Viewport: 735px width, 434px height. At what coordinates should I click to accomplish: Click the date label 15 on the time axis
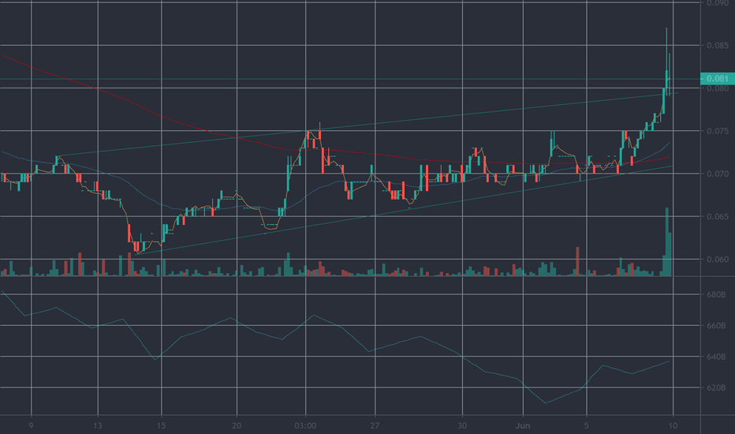tap(161, 425)
